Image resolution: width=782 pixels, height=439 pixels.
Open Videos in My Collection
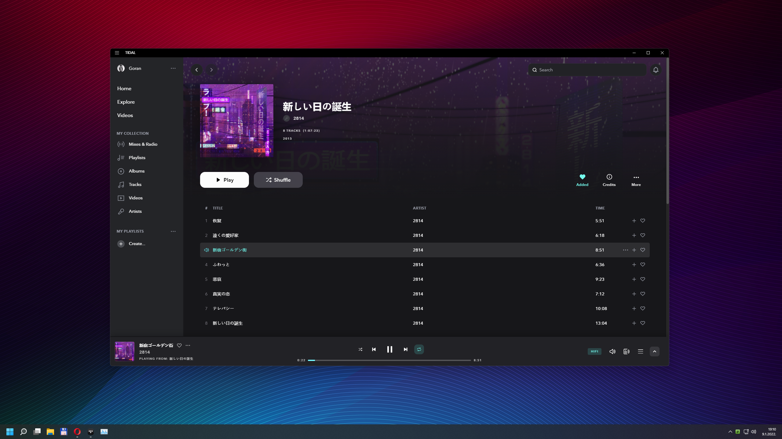pyautogui.click(x=136, y=198)
